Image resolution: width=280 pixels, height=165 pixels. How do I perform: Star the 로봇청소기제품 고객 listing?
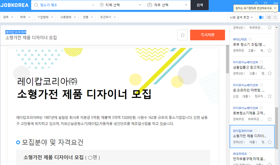(x=270, y=119)
